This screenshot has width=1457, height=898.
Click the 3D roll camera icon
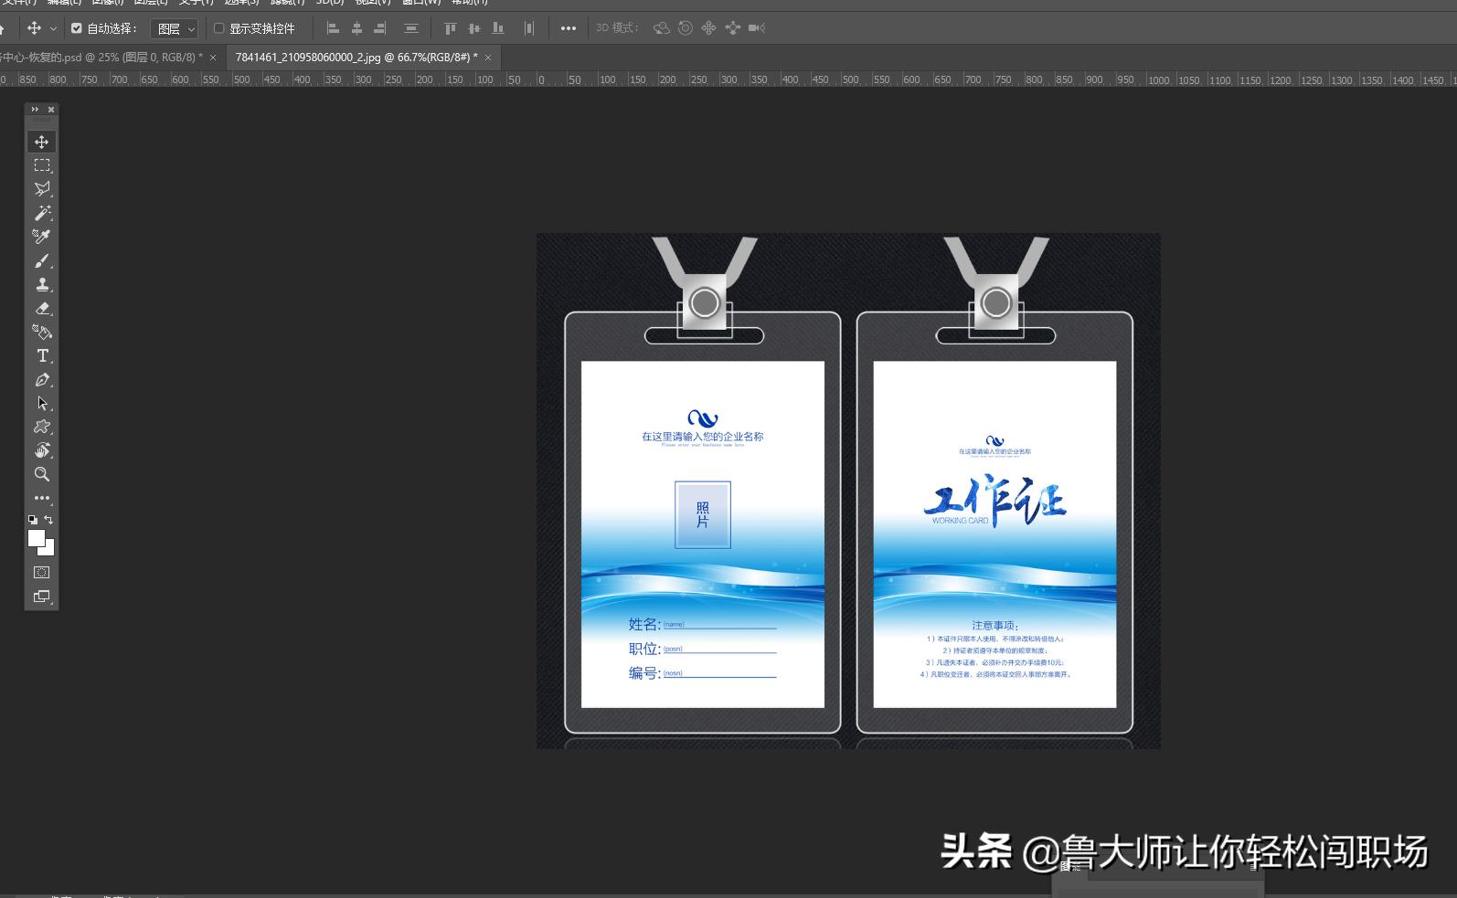click(x=686, y=28)
